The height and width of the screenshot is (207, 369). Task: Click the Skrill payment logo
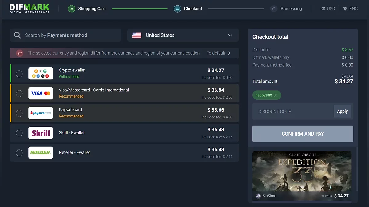[41, 133]
